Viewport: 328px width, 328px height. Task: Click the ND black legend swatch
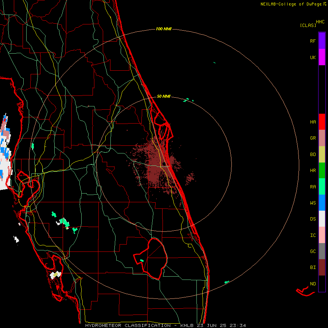click(322, 284)
